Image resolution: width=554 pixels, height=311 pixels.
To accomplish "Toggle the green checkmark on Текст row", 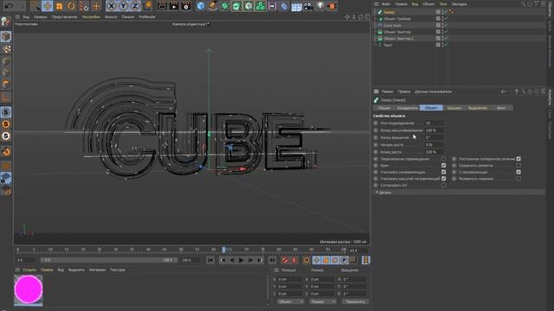I will 447,45.
